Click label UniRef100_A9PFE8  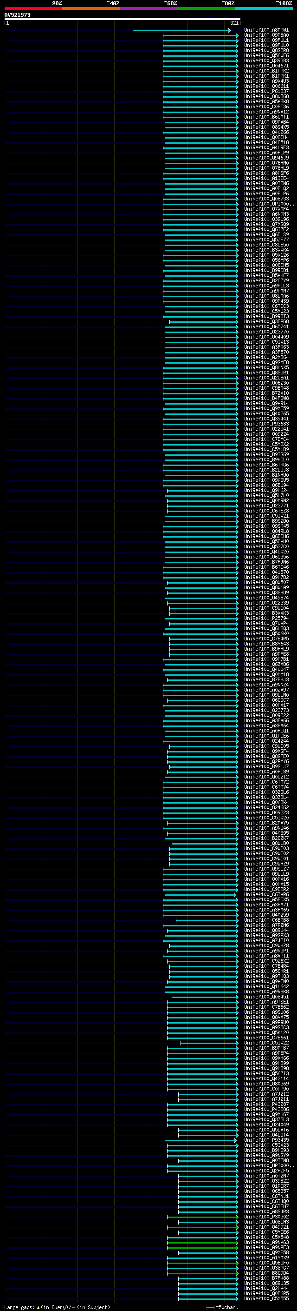(x=266, y=654)
